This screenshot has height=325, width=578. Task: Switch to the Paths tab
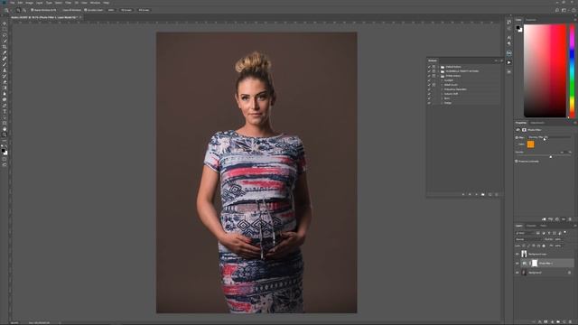click(x=544, y=226)
